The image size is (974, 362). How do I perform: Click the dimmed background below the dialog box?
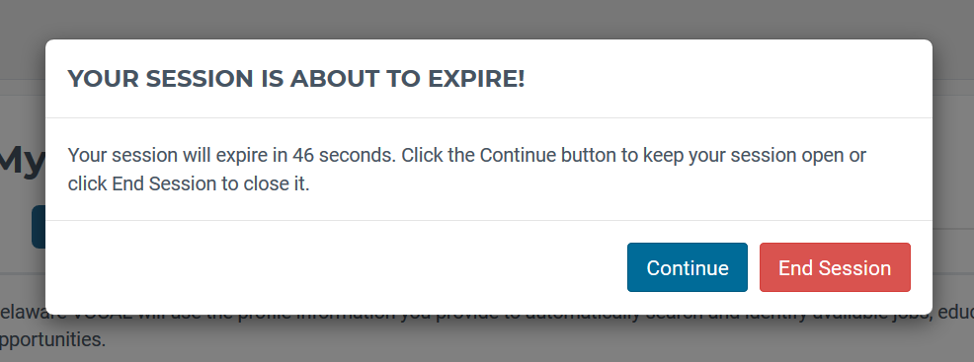coord(487,339)
